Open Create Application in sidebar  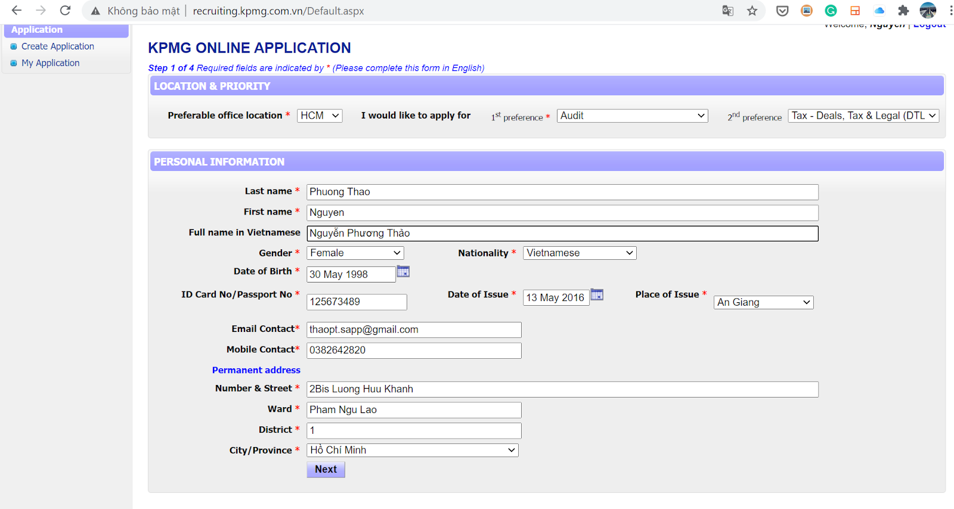58,46
